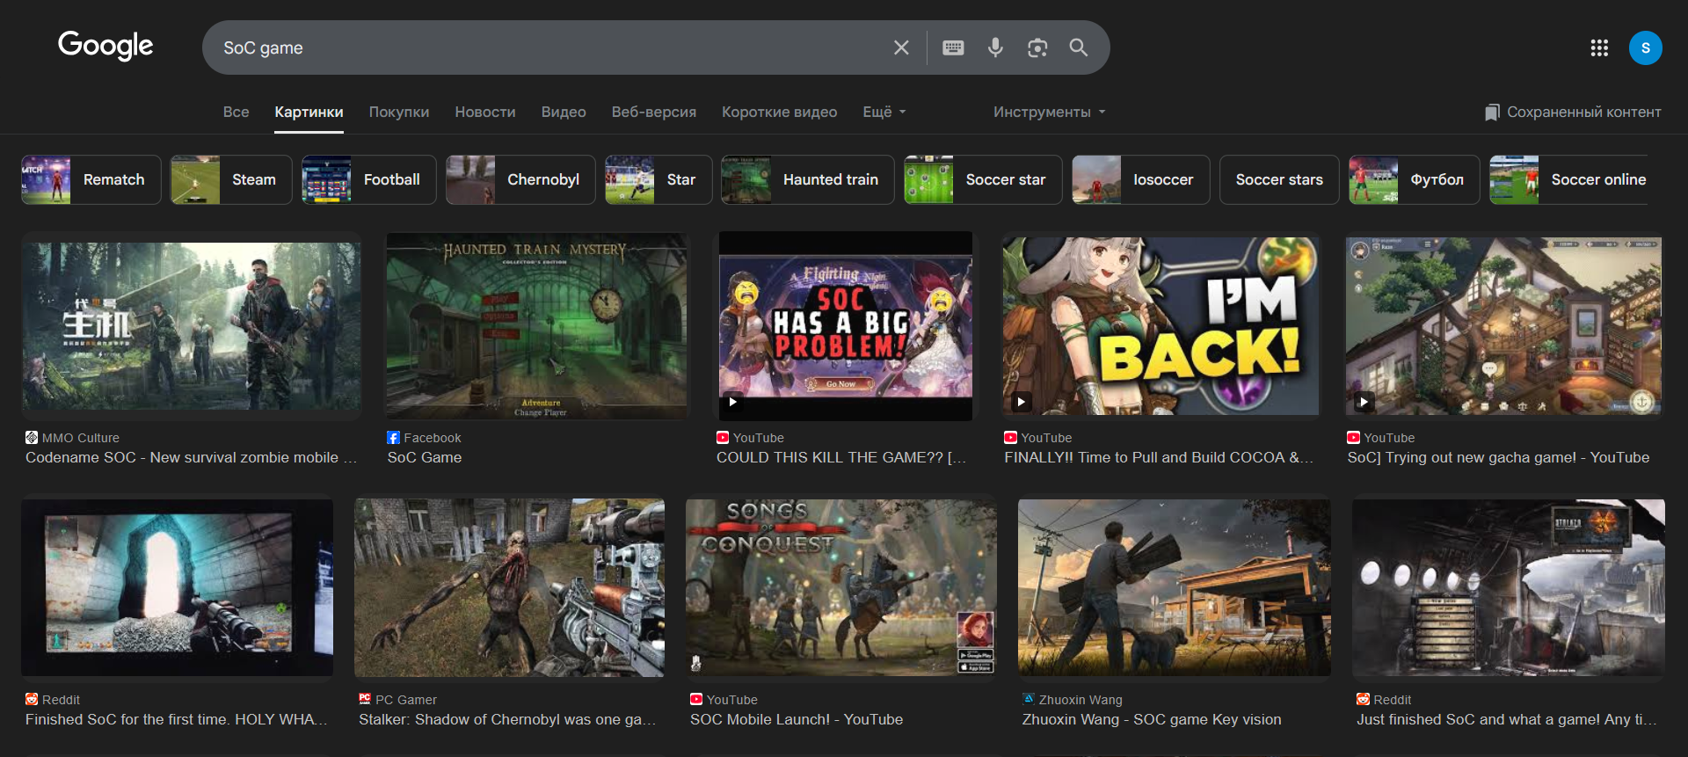Click the PC Gamer source label
The image size is (1688, 757).
point(406,700)
